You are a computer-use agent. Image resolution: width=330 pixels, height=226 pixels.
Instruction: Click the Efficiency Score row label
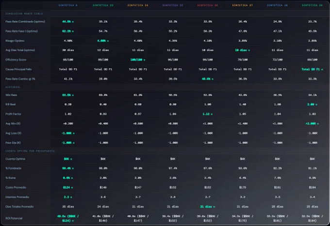16,60
